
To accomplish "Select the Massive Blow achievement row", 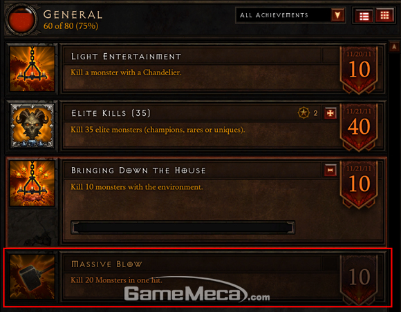I will coord(197,277).
